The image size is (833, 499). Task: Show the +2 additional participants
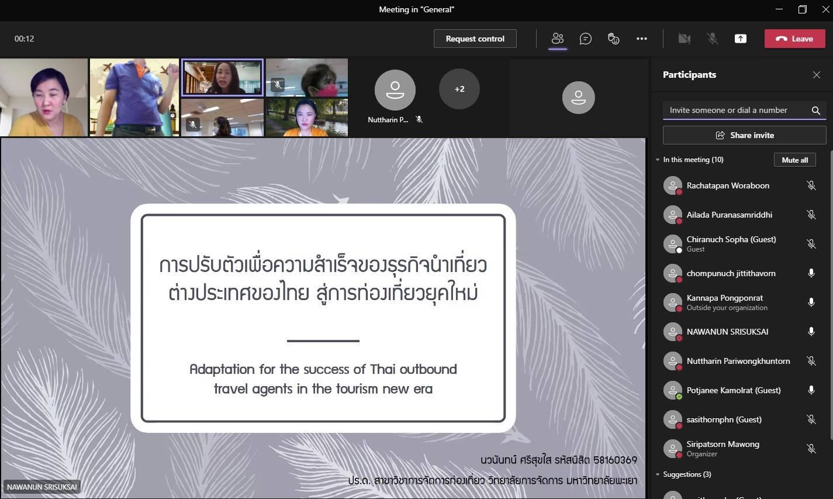[459, 89]
